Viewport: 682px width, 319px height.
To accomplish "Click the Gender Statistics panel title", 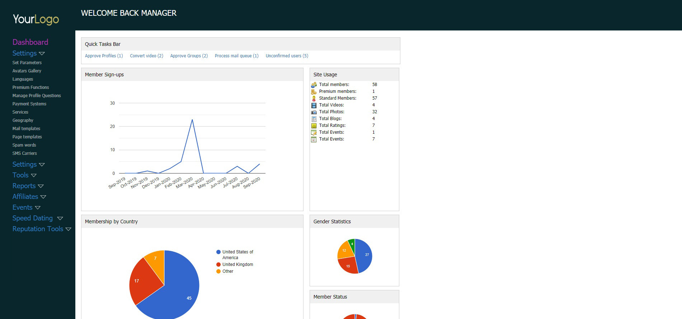I will point(332,222).
